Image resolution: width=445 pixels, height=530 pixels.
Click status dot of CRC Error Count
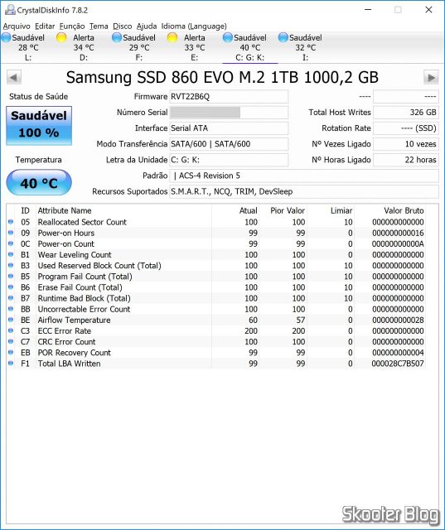coord(11,341)
